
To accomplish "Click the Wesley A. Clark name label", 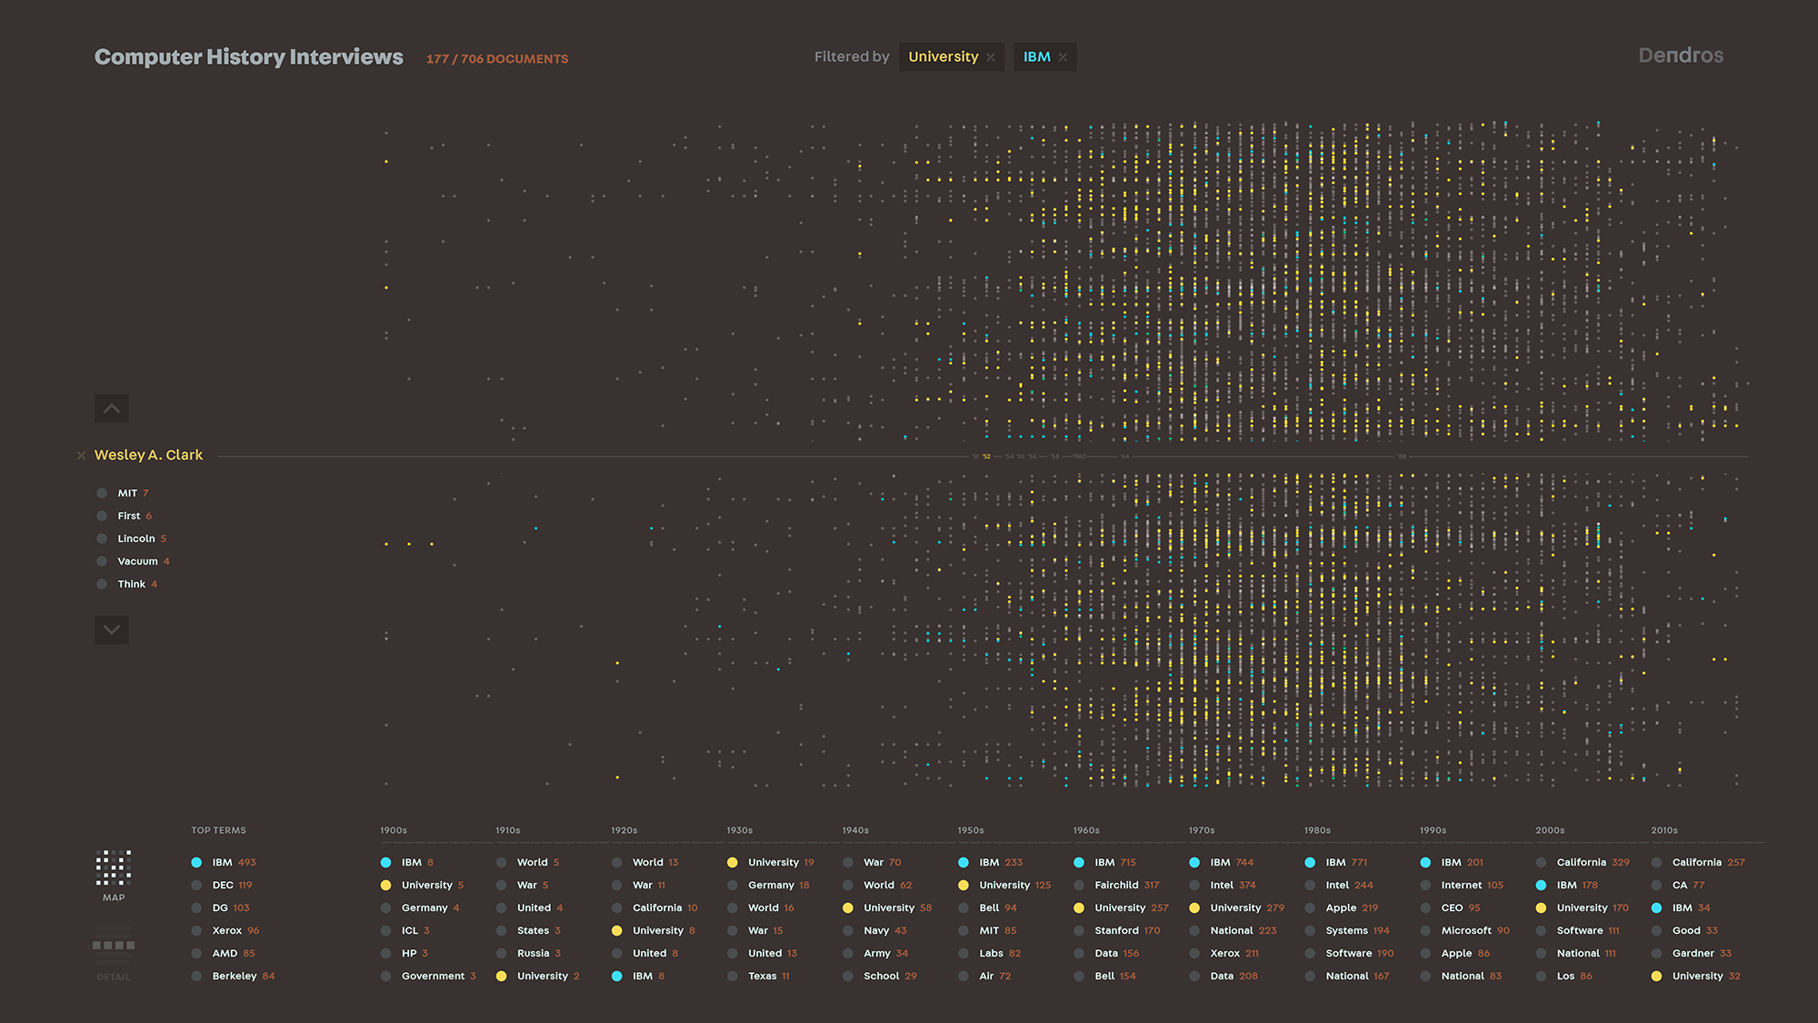I will click(148, 455).
